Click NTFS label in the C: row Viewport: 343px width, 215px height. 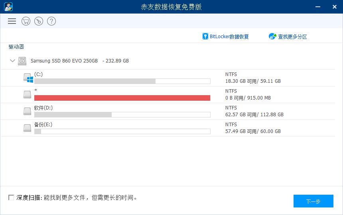(231, 74)
